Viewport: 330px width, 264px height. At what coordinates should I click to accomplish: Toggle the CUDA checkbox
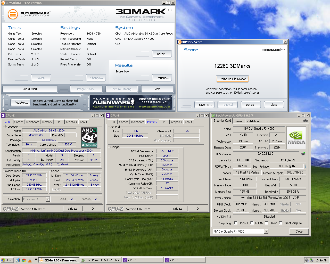[x=252, y=223]
